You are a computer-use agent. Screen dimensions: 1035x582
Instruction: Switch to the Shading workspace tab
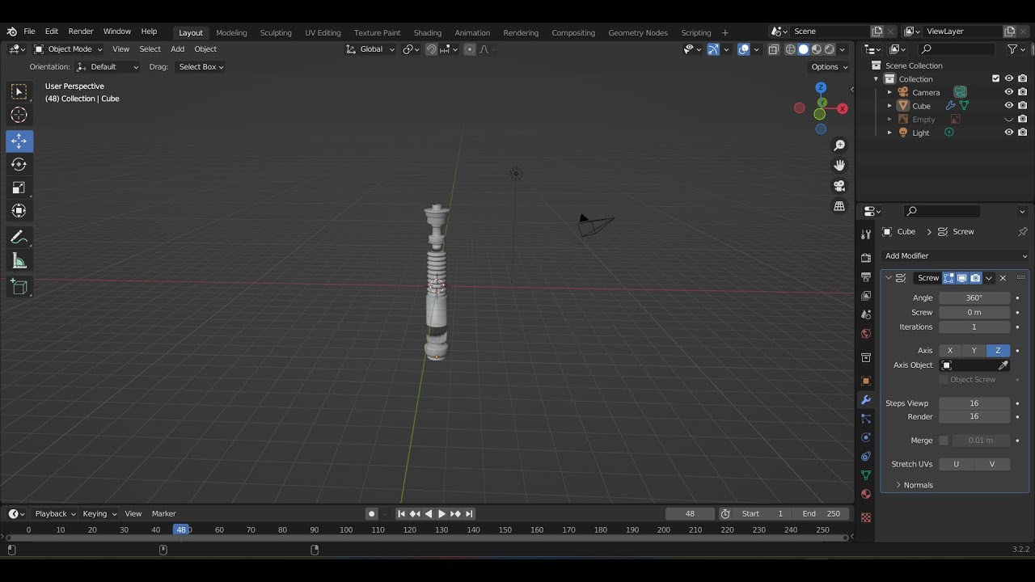pyautogui.click(x=428, y=32)
